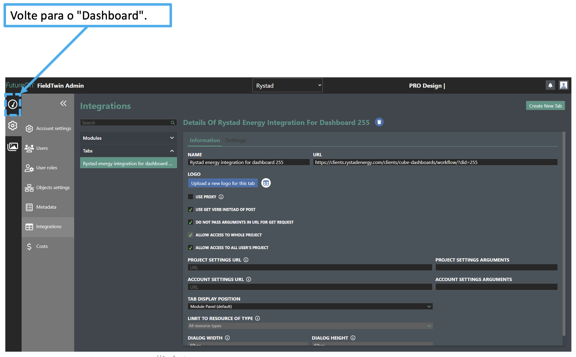Click the details panel vertical scrollbar
This screenshot has height=357, width=576.
click(x=564, y=234)
